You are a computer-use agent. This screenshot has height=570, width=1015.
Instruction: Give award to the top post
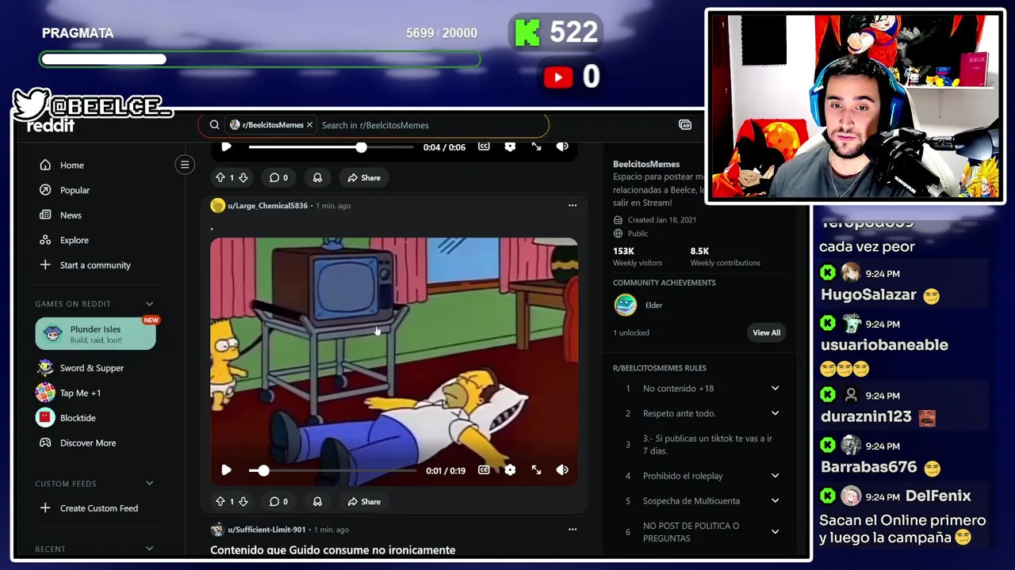[317, 178]
